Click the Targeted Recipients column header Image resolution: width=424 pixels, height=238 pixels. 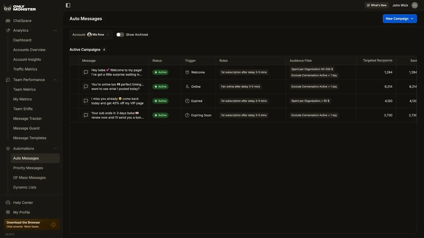point(378,60)
